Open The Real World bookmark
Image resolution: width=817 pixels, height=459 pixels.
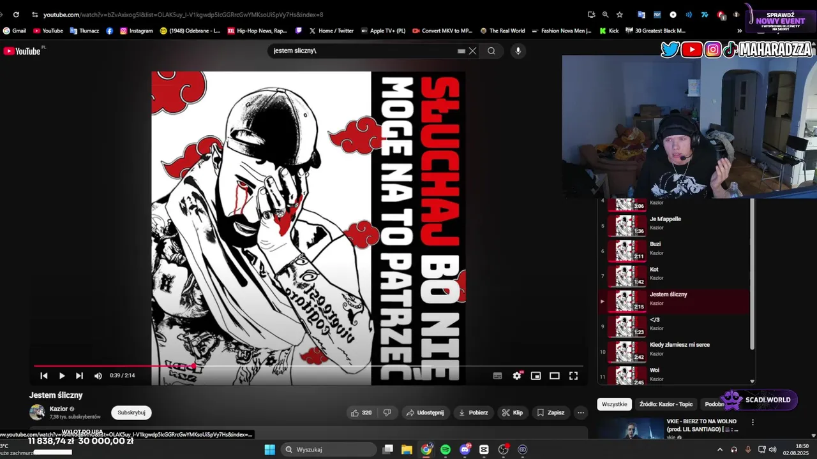502,31
